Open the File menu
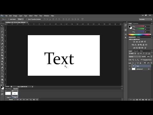Image resolution: width=153 pixels, height=115 pixels. (x=6, y=16)
